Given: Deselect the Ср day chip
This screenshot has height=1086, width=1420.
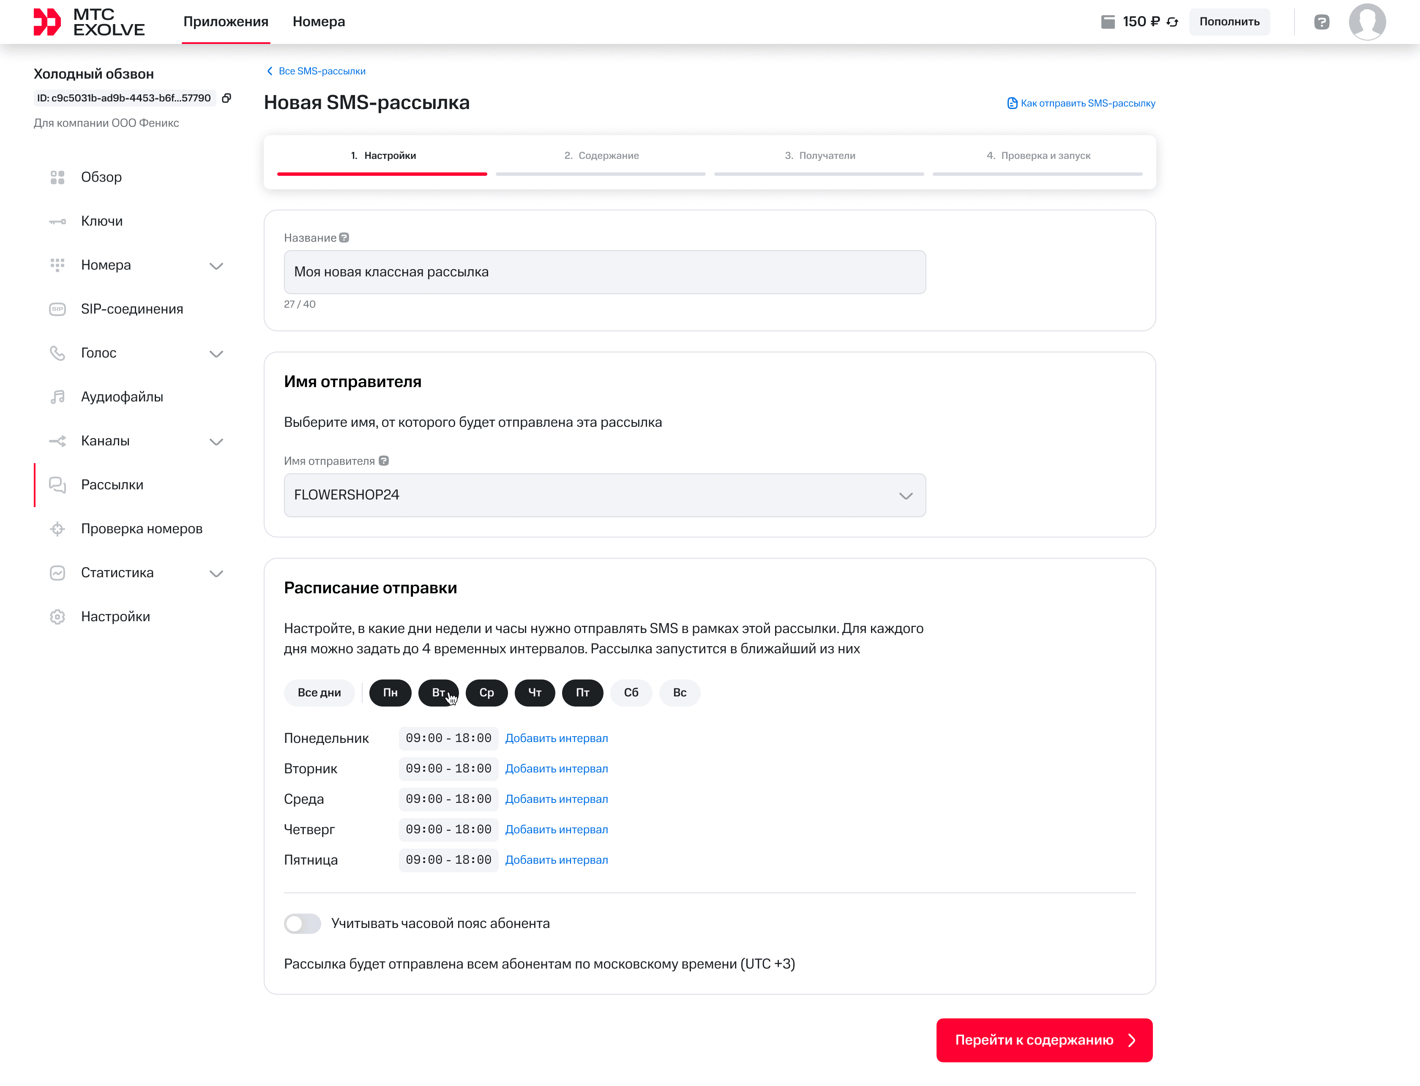Looking at the screenshot, I should [x=487, y=693].
